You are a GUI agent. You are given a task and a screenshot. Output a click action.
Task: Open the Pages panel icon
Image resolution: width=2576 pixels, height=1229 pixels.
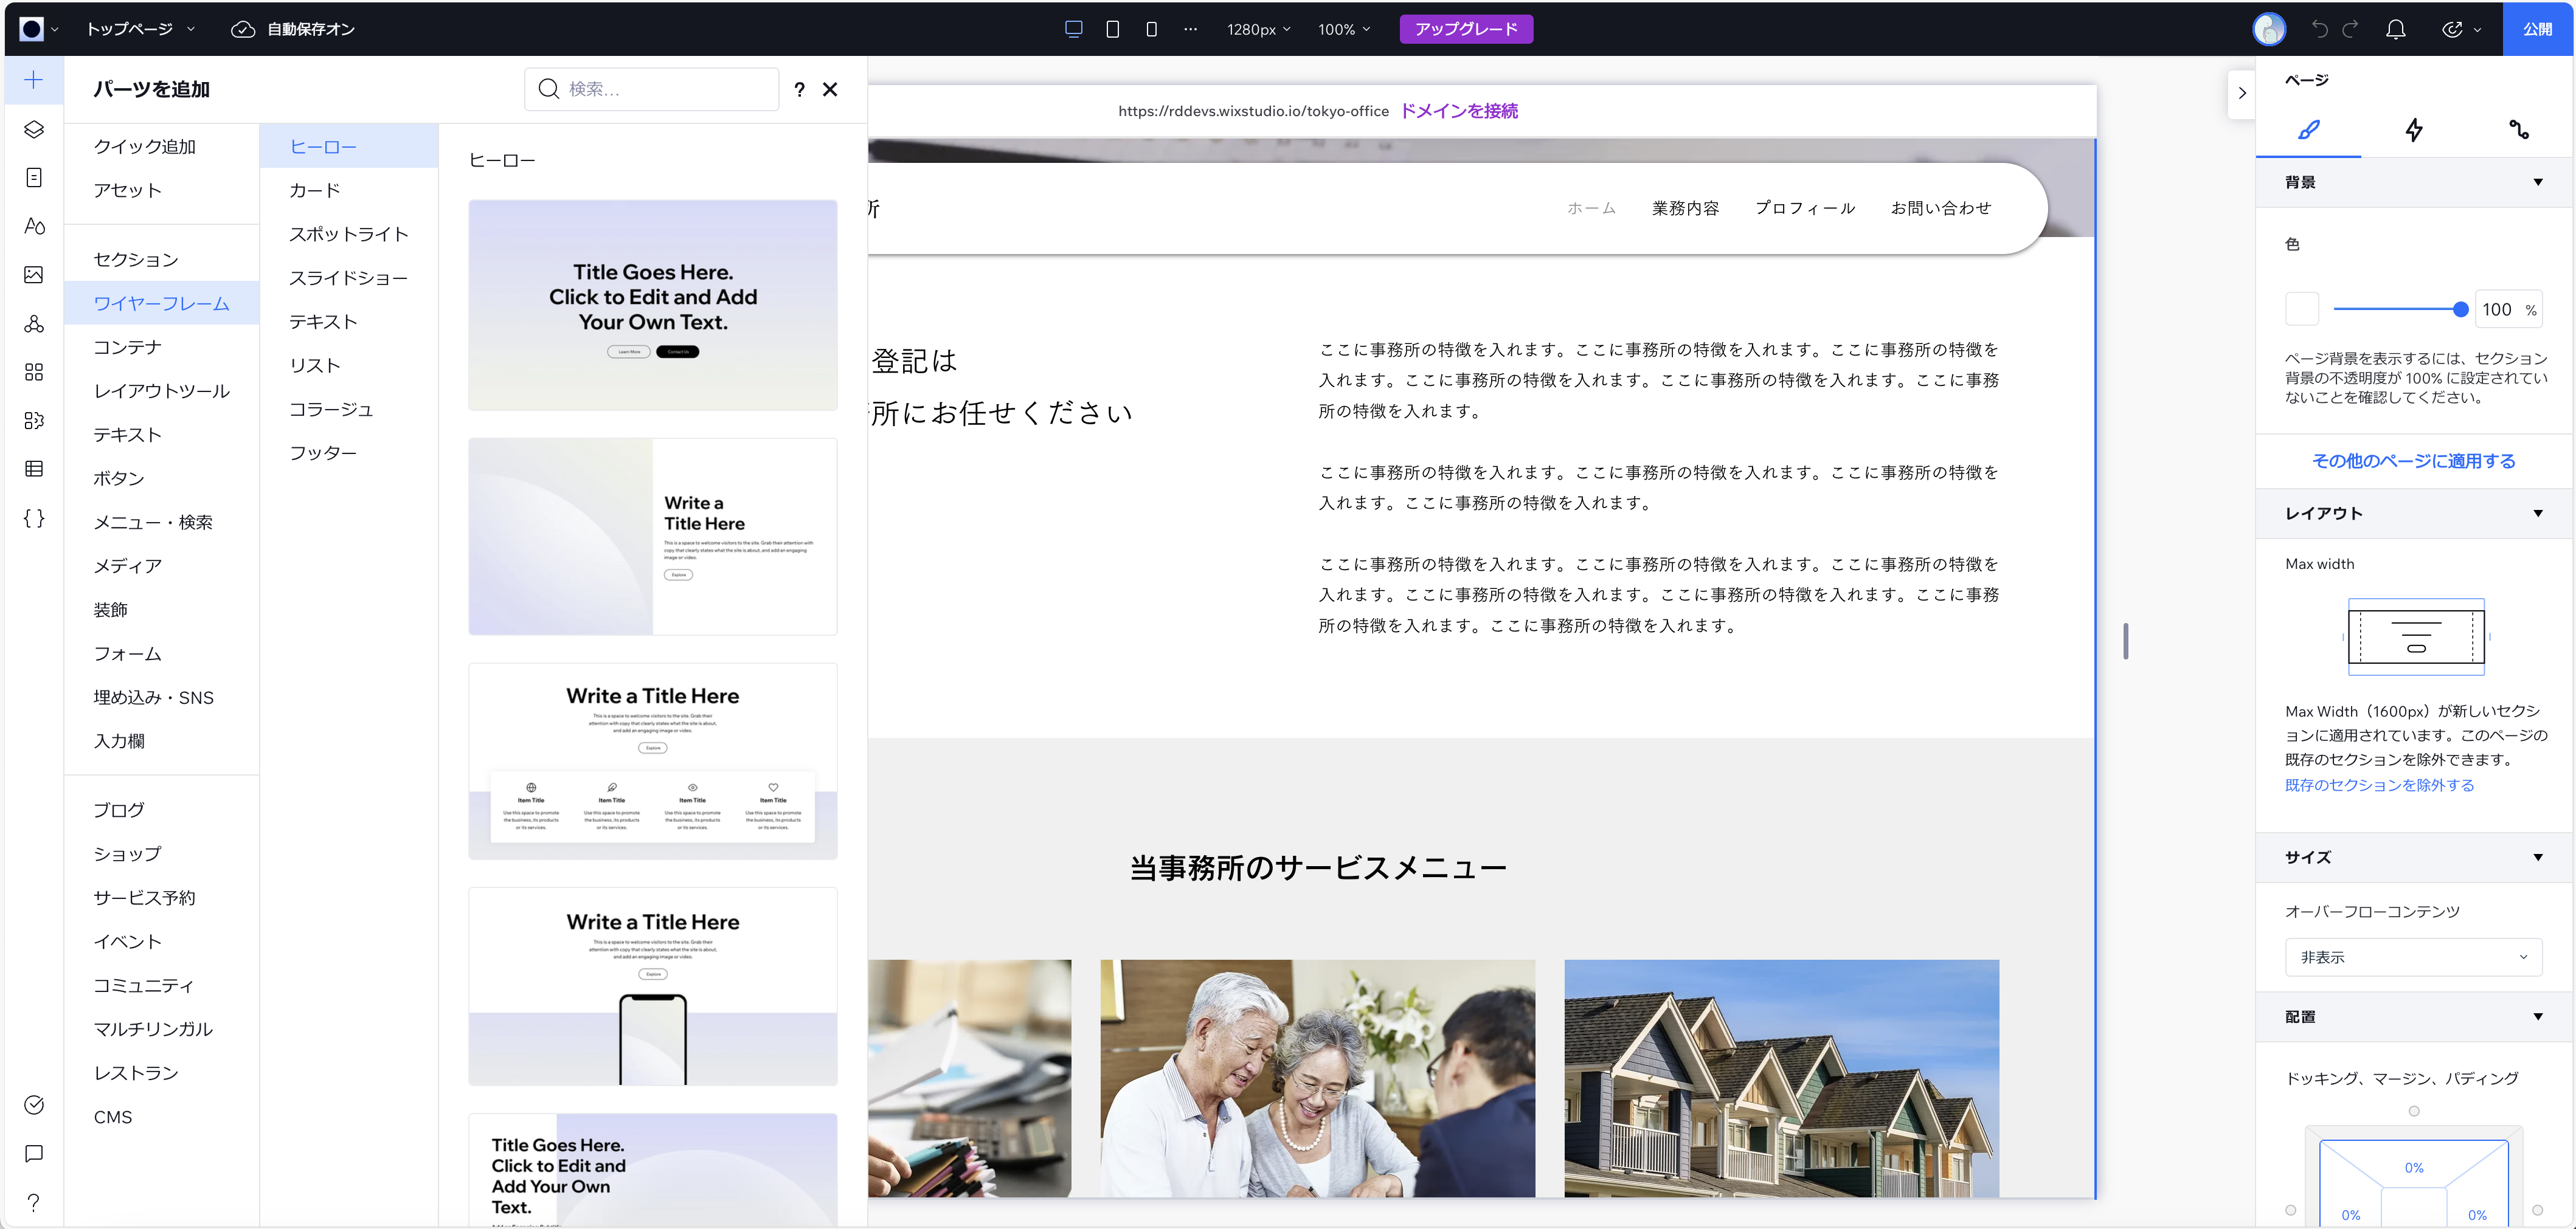click(x=34, y=178)
